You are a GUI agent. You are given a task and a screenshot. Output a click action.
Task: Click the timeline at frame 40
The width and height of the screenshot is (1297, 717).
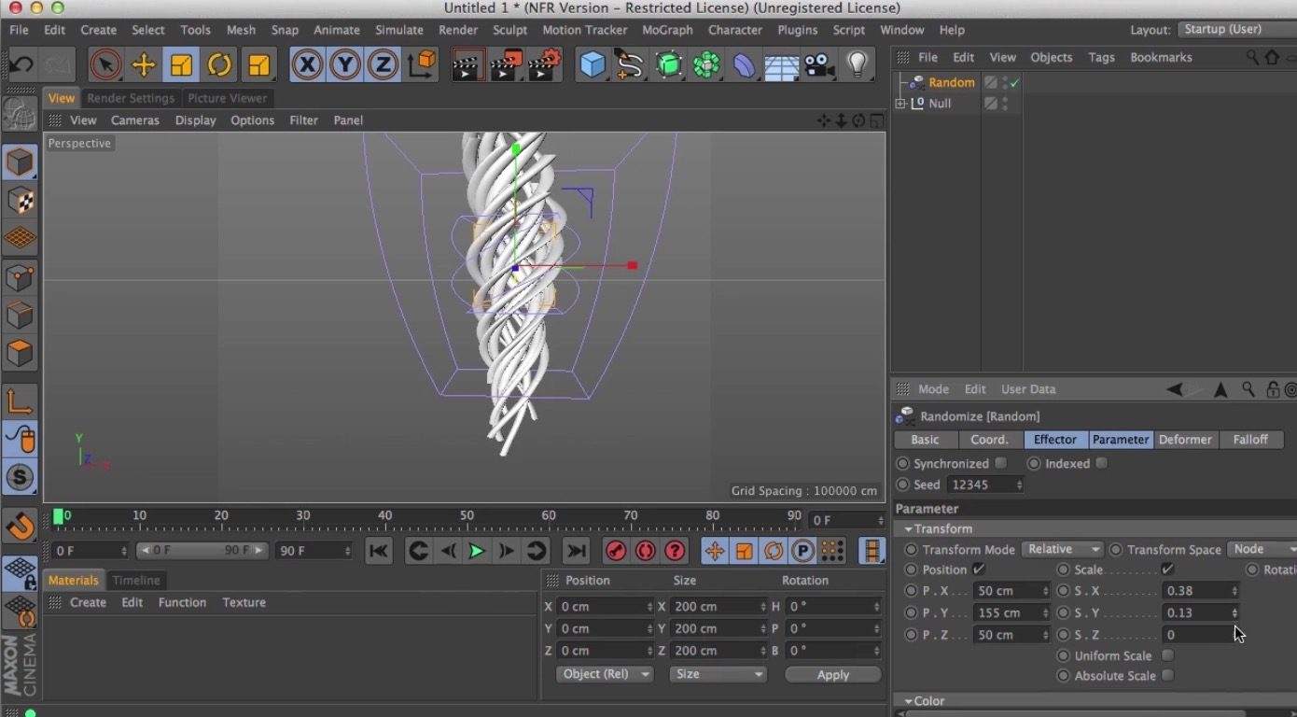tap(384, 516)
